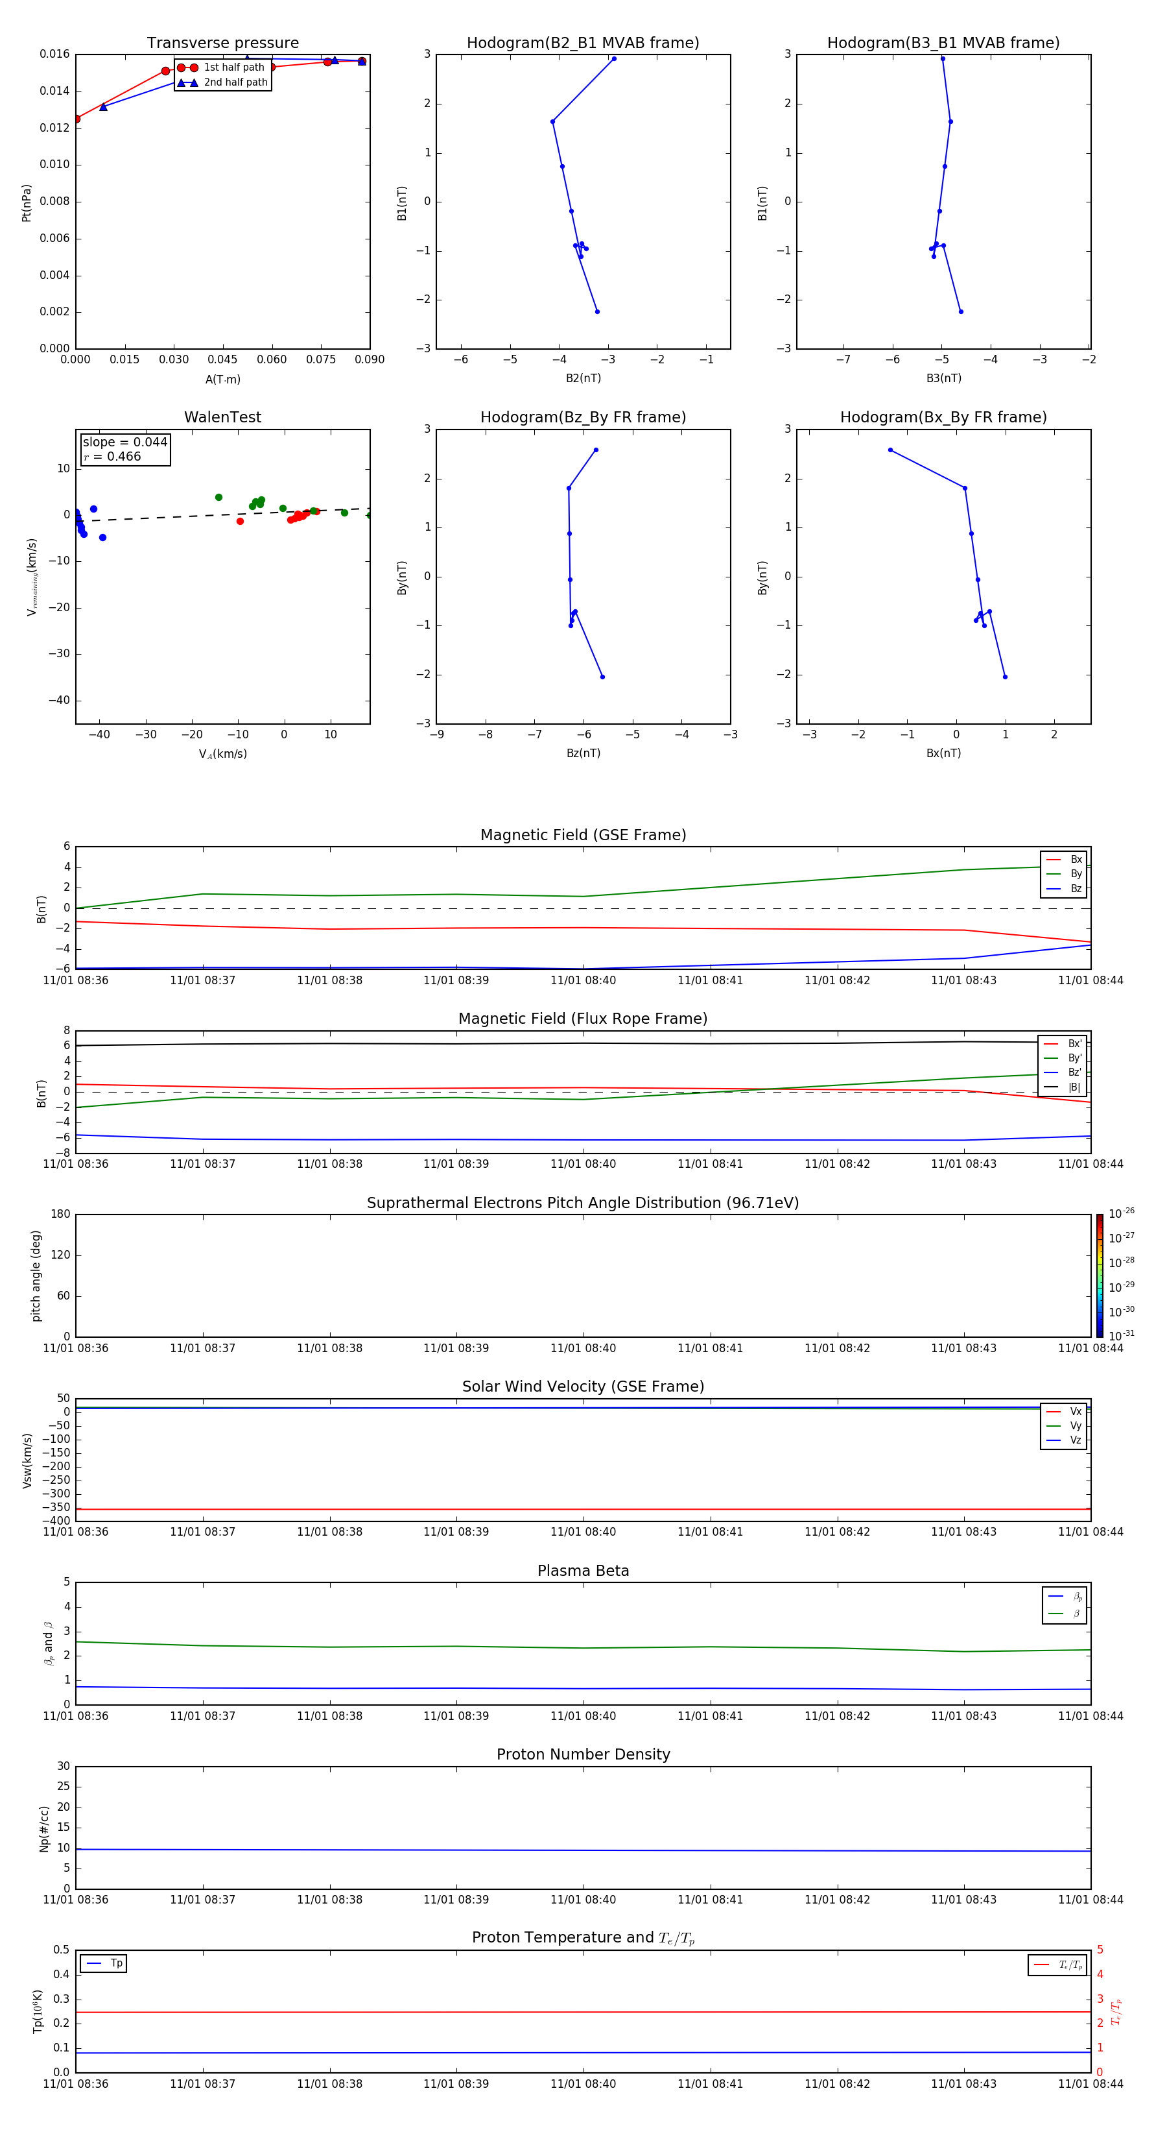Screen dimensions: 1167x2141
Task: Click the '2nd half path' legend entry
Action: point(222,82)
